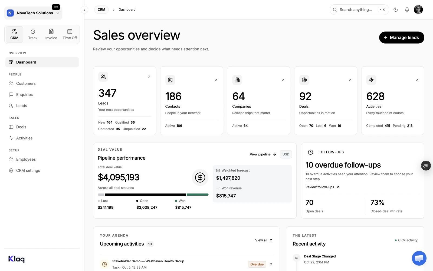Open Leads card arrow icon
This screenshot has width=433, height=271.
tap(149, 77)
